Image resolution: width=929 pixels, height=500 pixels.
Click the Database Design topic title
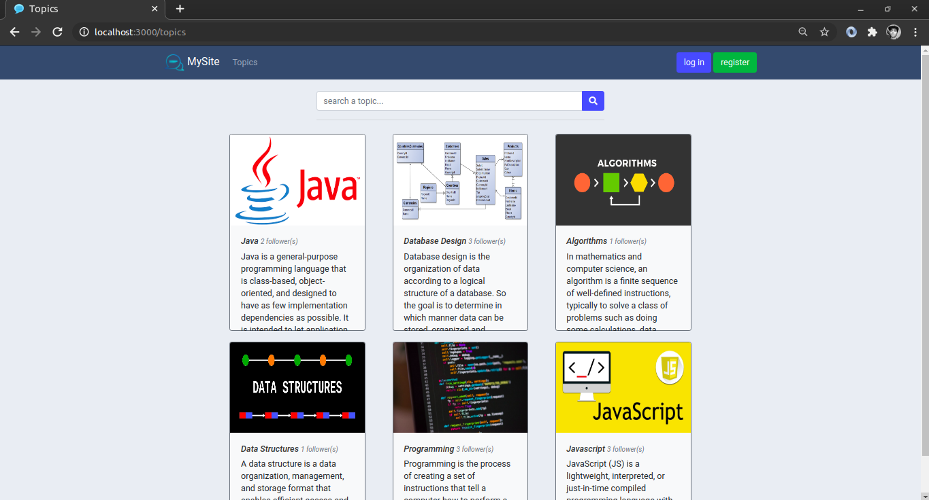[x=435, y=241]
